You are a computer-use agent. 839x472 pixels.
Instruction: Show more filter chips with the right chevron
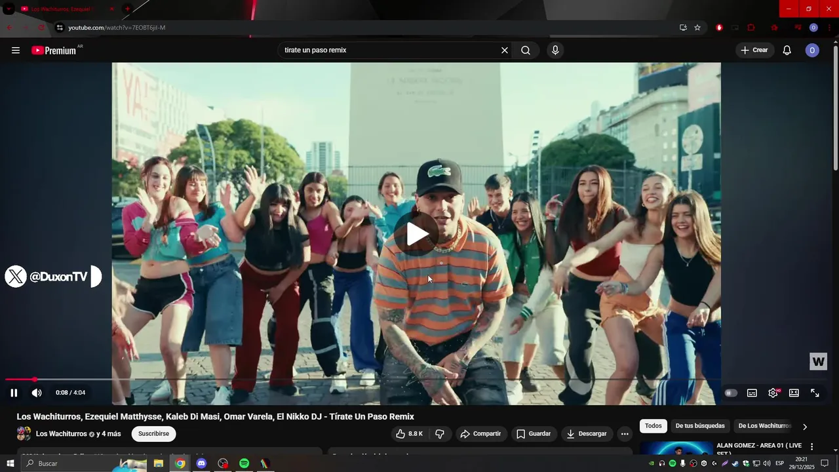pyautogui.click(x=805, y=427)
